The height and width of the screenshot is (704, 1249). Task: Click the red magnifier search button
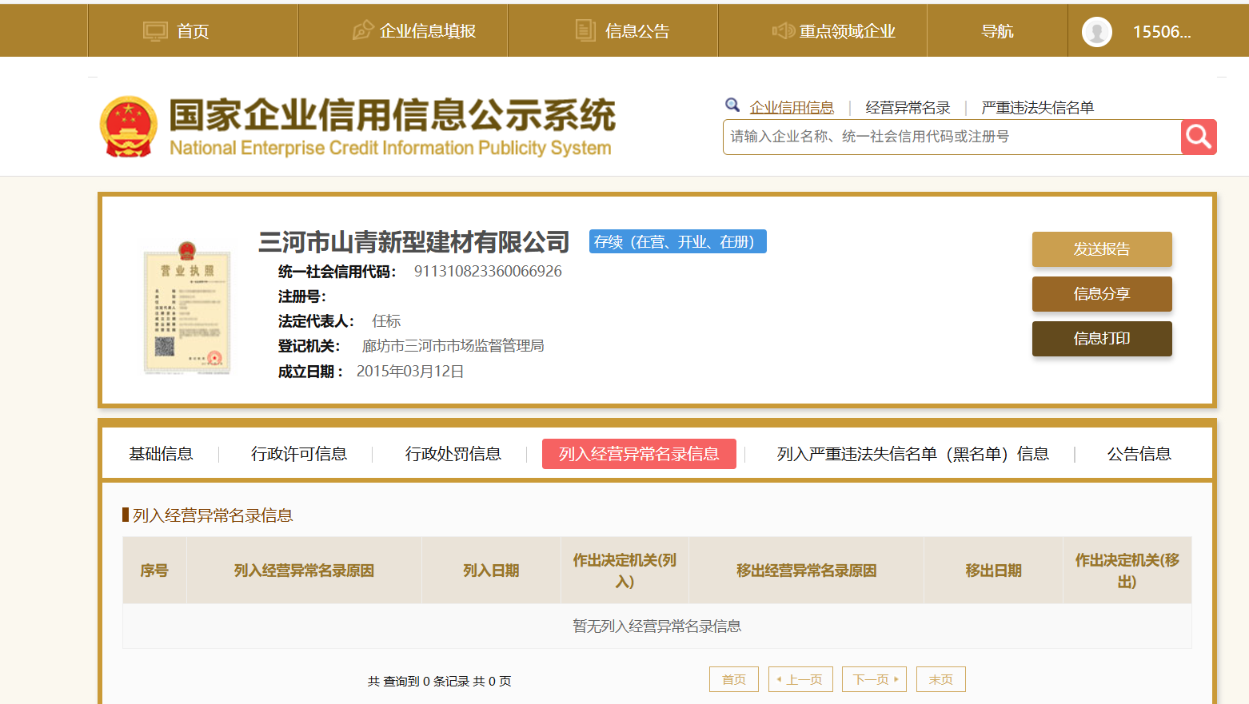1198,137
